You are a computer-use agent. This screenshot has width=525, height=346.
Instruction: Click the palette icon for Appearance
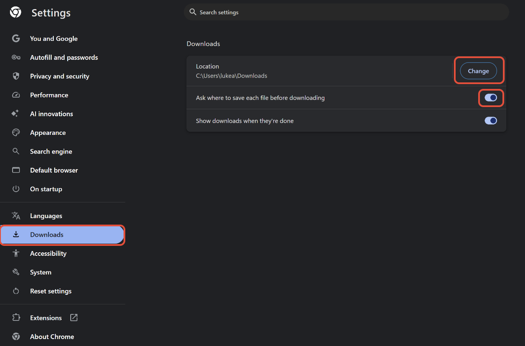[x=16, y=133]
